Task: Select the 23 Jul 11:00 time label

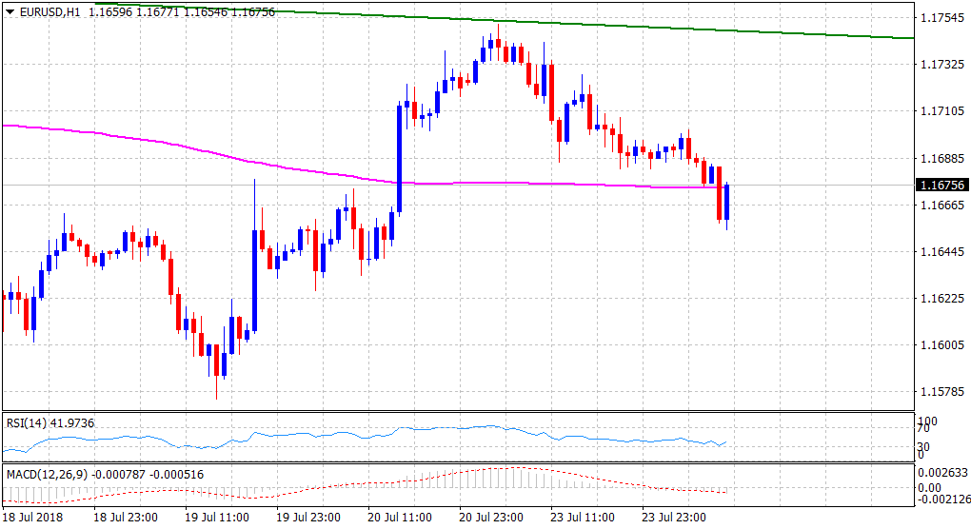Action: (x=583, y=518)
